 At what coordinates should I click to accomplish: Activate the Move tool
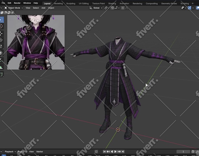coord(1,34)
